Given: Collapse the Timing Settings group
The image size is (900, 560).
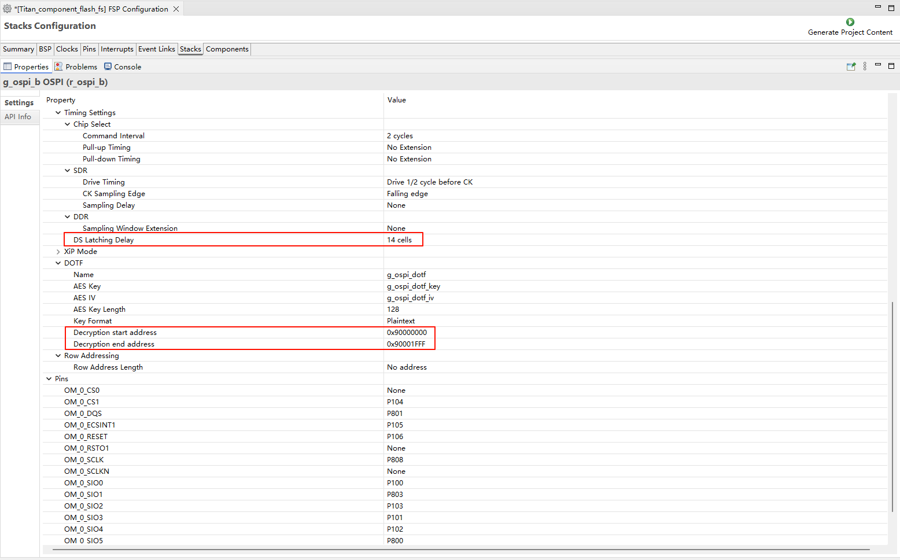Looking at the screenshot, I should point(58,113).
